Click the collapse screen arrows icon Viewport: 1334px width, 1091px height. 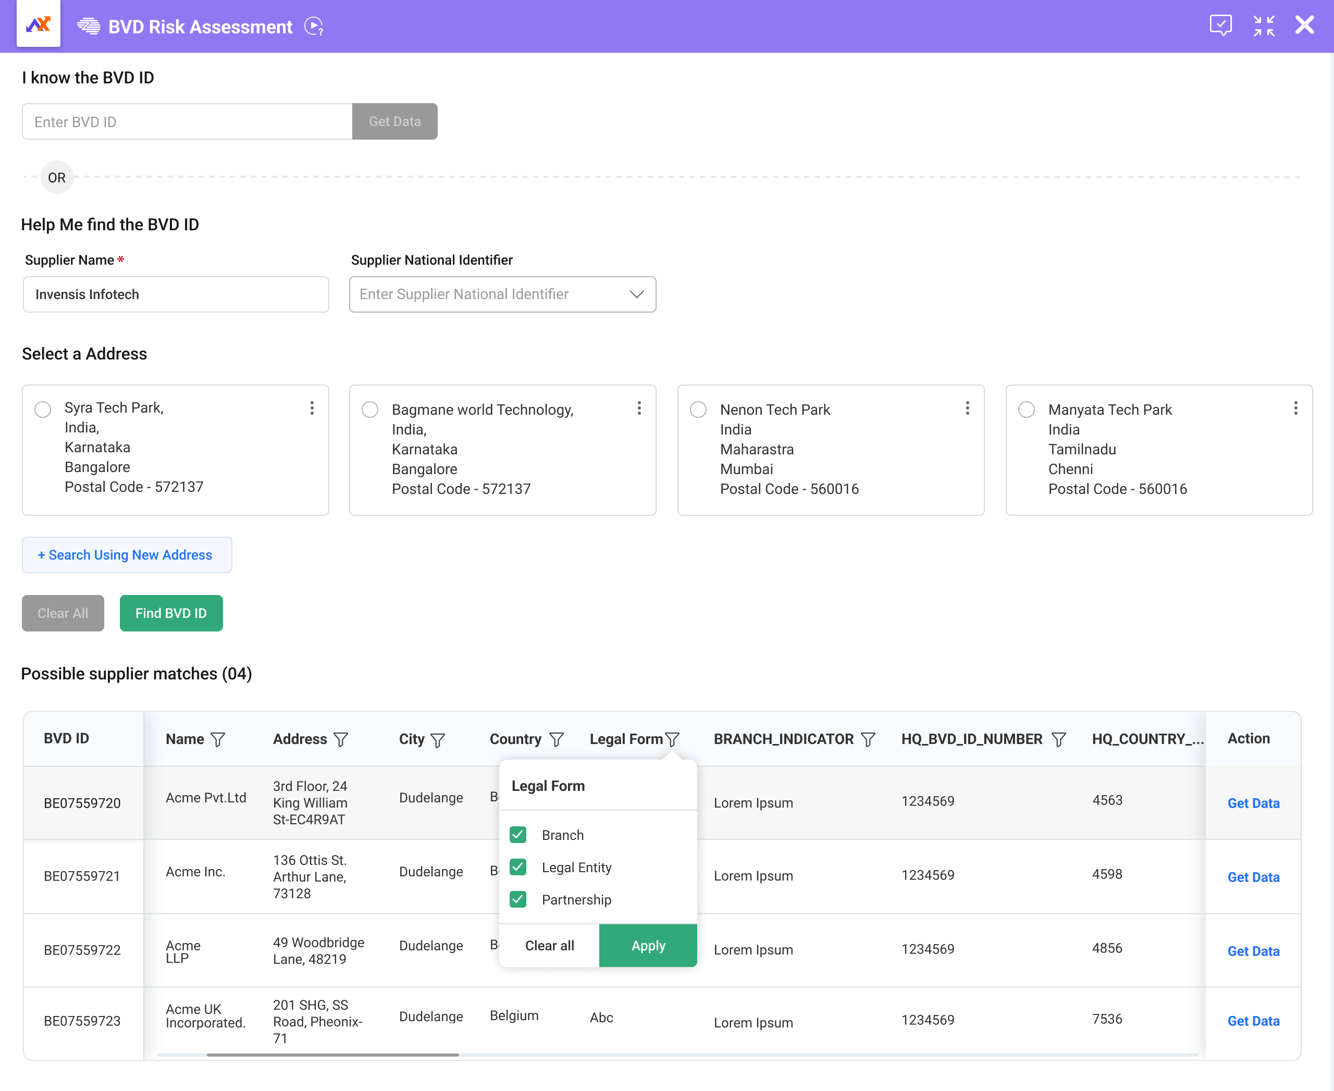pyautogui.click(x=1264, y=26)
